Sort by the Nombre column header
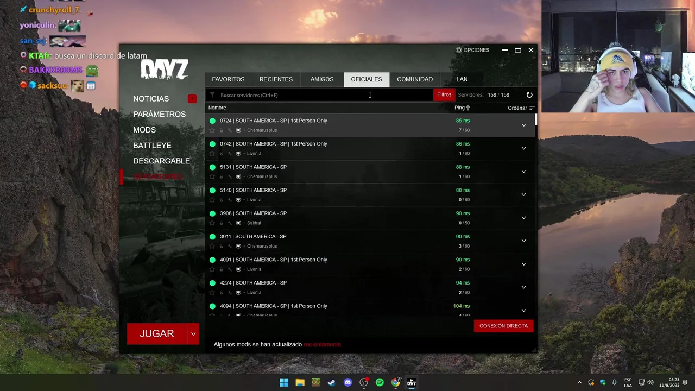Screen dimensions: 695x391 pos(217,108)
